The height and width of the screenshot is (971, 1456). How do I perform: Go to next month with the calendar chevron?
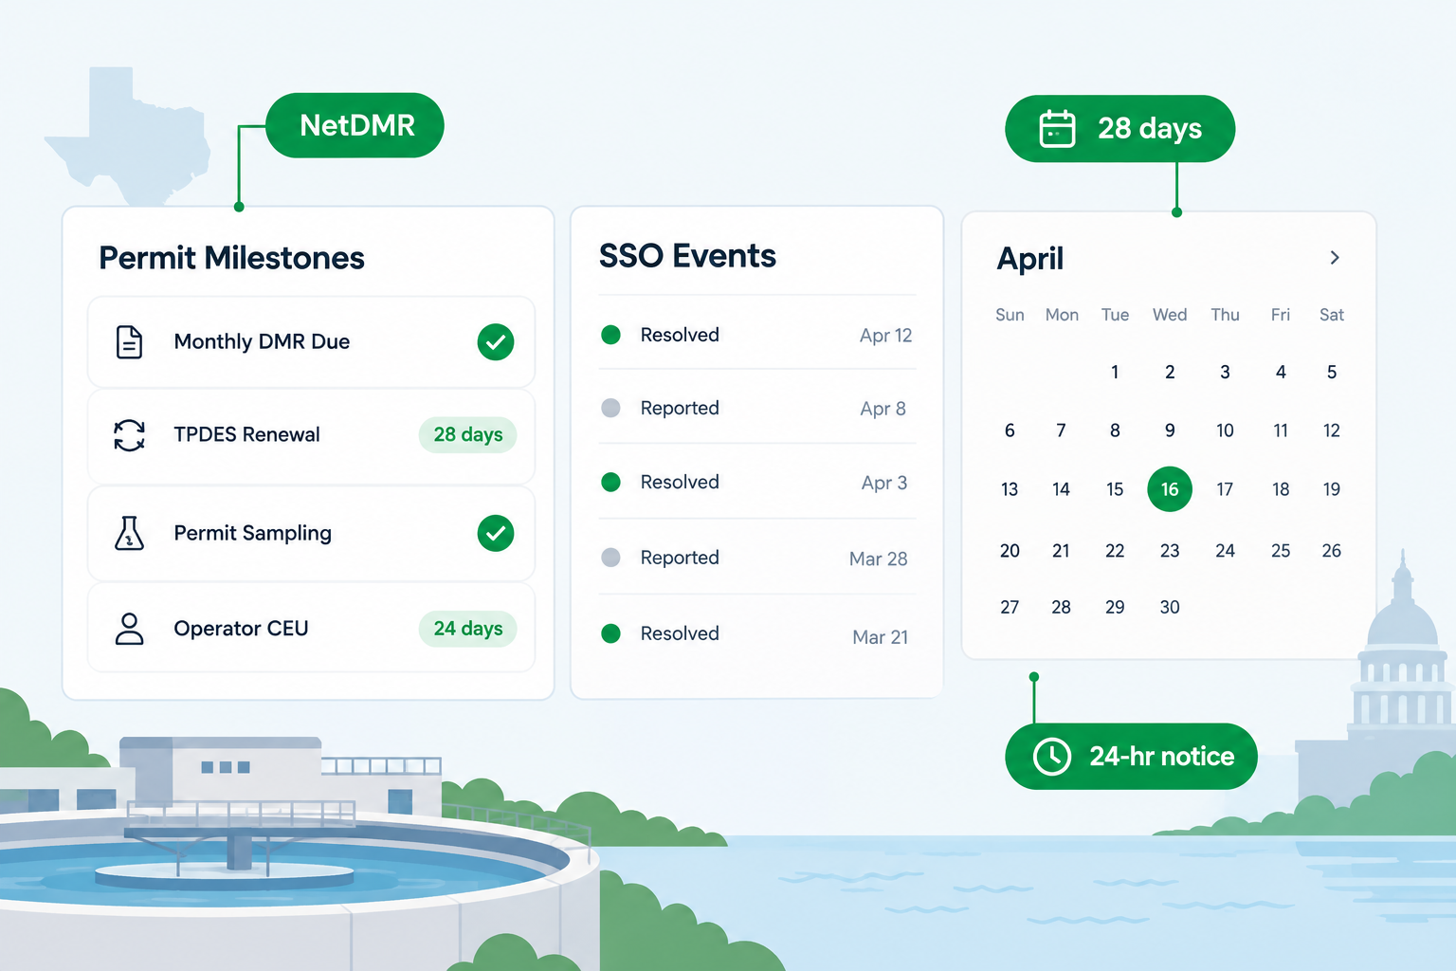(x=1335, y=258)
